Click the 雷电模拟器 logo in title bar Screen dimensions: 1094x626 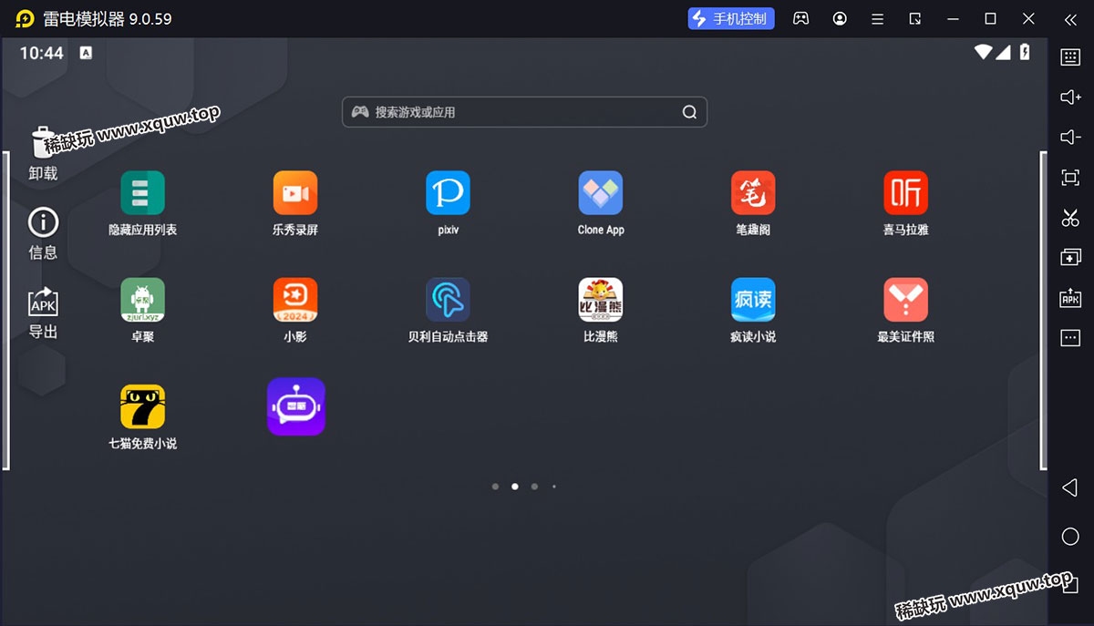pos(25,18)
